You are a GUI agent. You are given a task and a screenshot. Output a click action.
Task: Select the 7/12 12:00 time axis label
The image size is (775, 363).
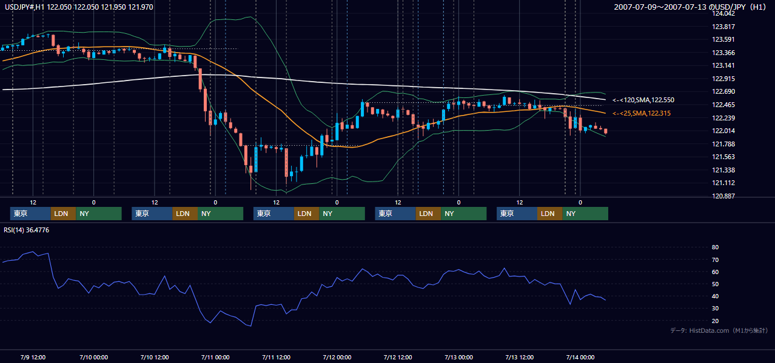[398, 357]
